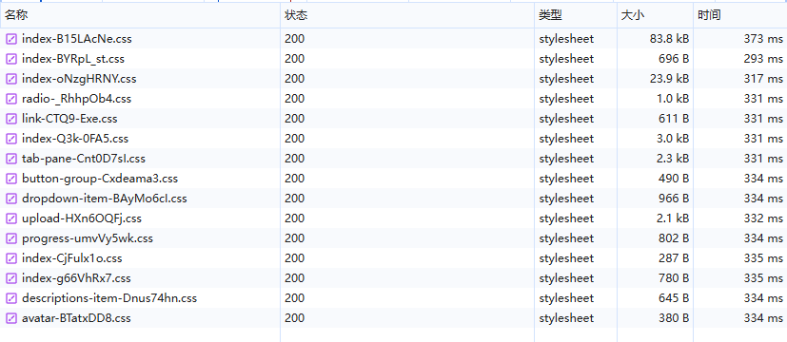Select request index-g66VhRx7.css
This screenshot has width=787, height=342.
[x=76, y=278]
